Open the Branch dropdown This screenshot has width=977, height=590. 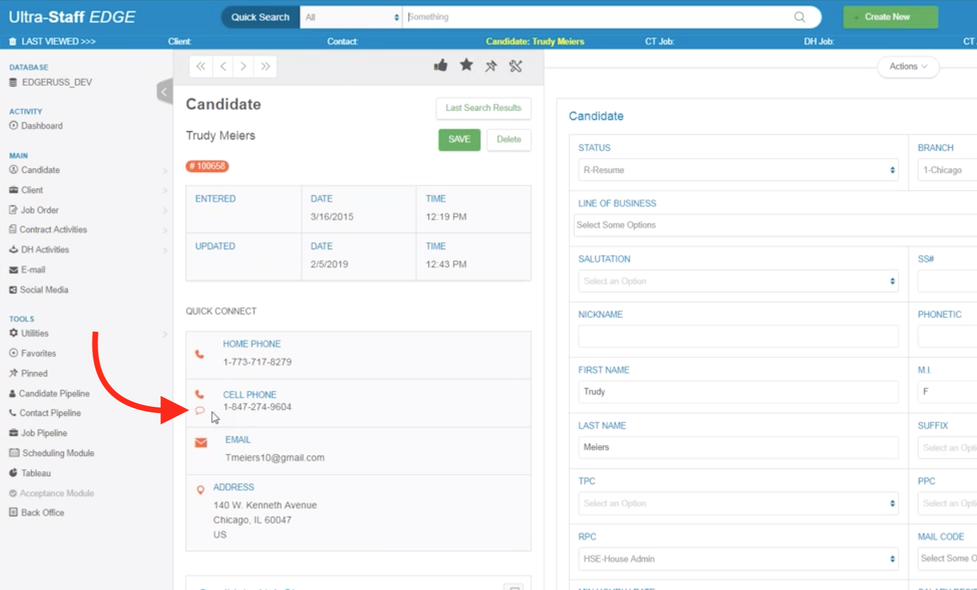click(947, 170)
